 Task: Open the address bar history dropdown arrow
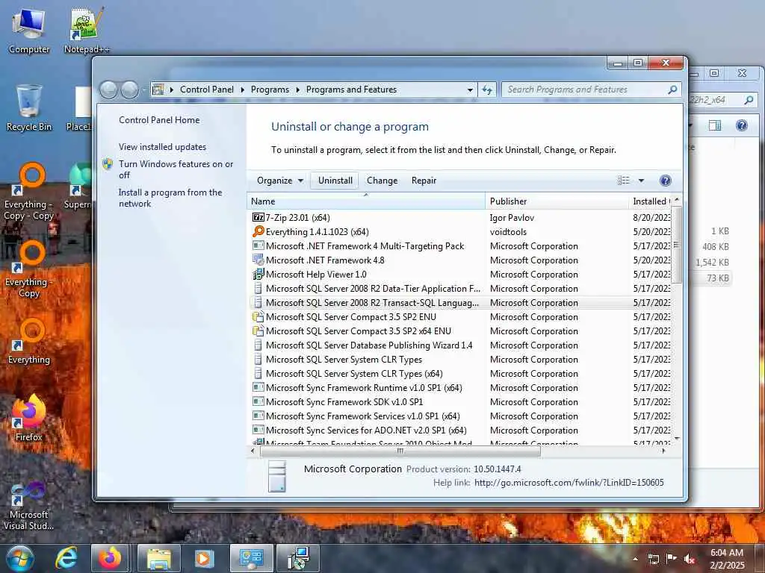coord(470,90)
